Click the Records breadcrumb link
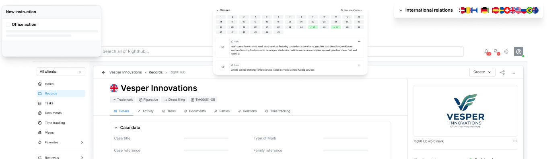 [156, 72]
